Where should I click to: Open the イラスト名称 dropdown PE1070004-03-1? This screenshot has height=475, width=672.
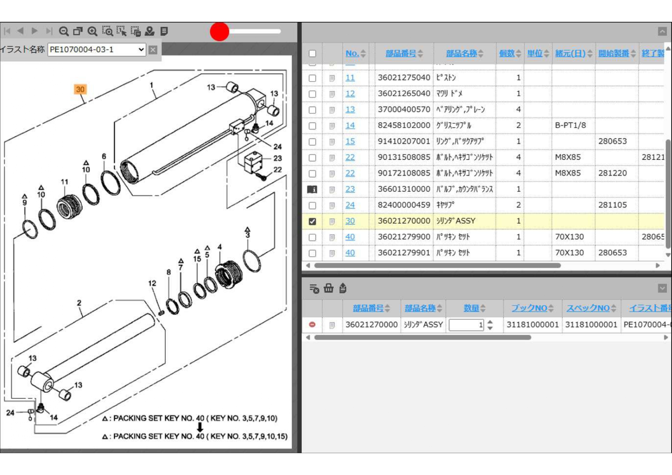96,49
